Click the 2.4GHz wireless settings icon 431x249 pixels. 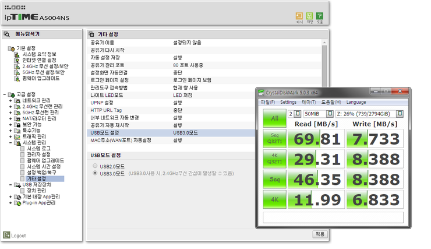(17, 66)
